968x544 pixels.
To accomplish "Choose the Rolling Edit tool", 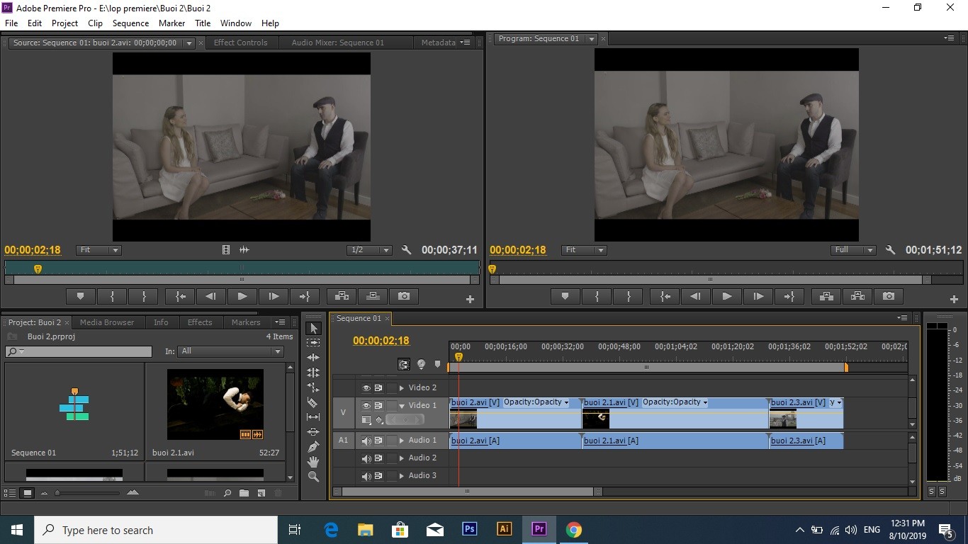I will coord(313,373).
